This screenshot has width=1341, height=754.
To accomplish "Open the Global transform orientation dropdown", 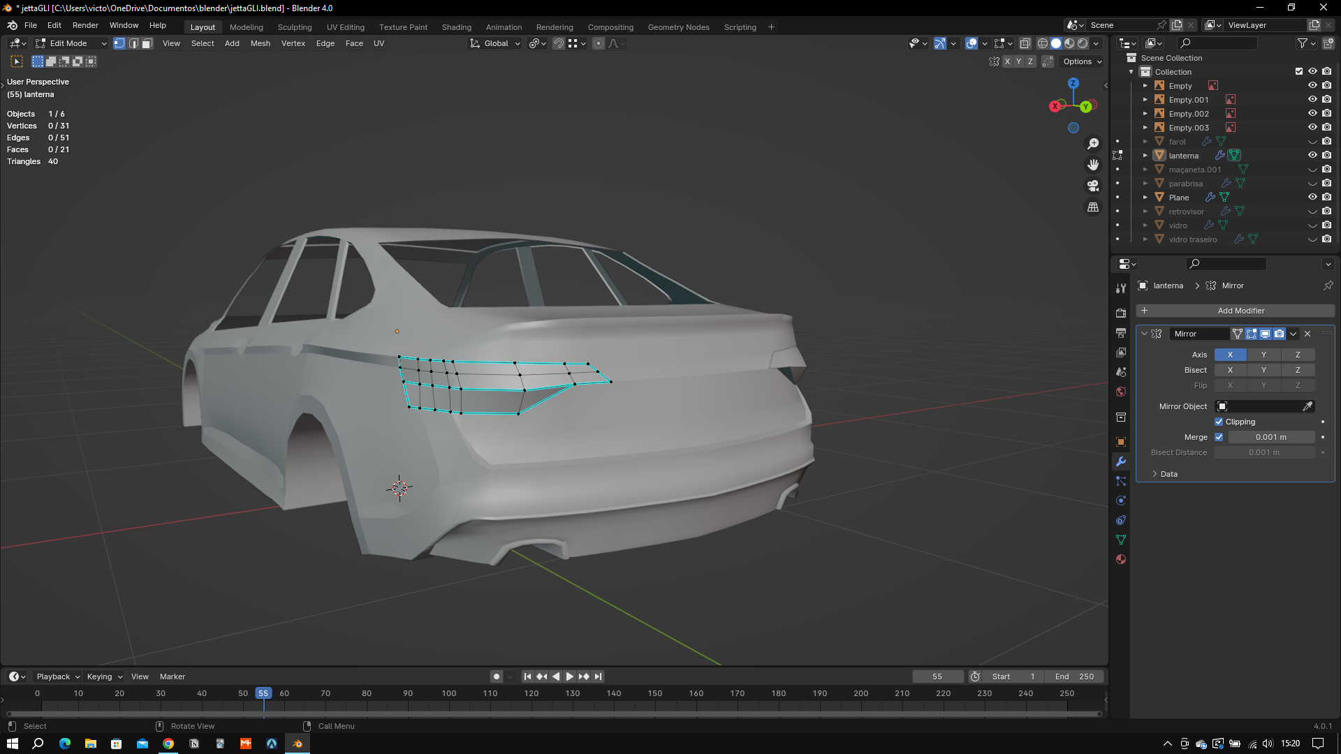I will [x=496, y=43].
